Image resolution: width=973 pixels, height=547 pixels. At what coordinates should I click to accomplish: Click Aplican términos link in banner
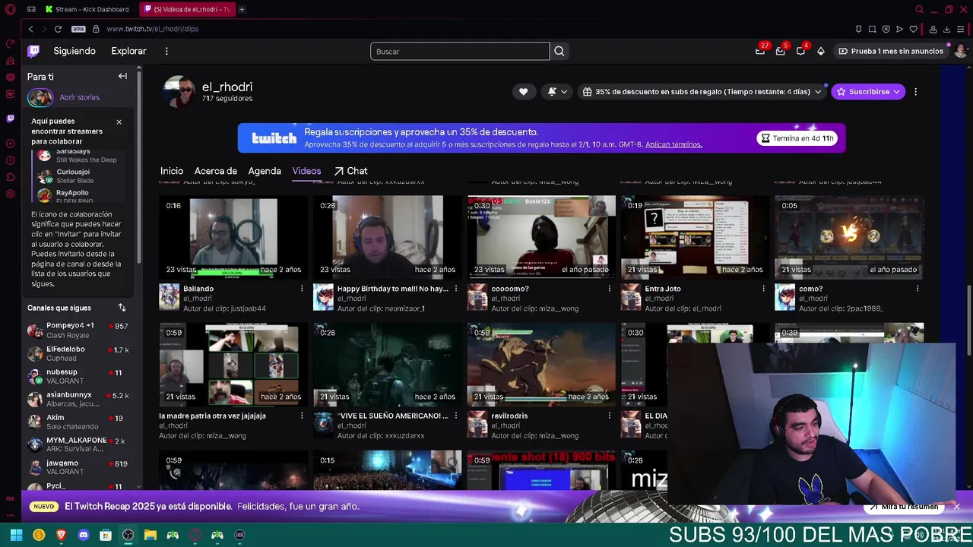click(673, 144)
